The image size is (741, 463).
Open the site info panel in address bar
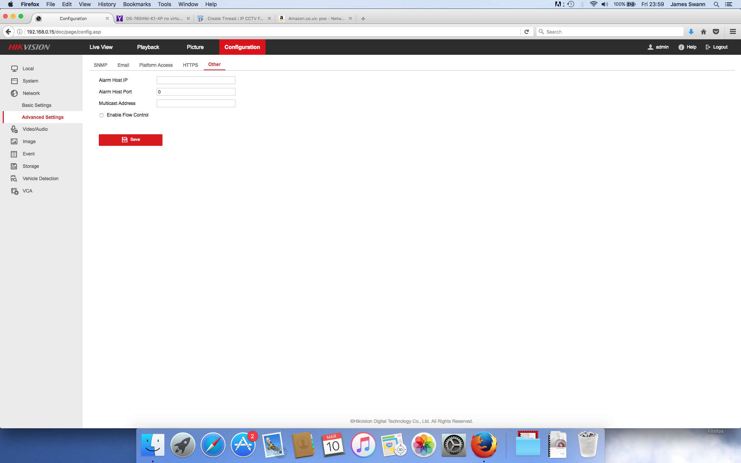(x=19, y=32)
